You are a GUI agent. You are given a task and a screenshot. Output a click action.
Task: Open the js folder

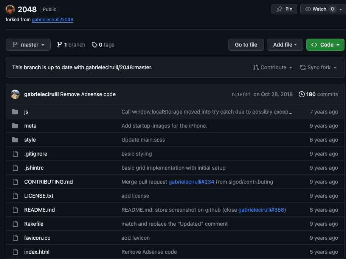click(x=26, y=112)
